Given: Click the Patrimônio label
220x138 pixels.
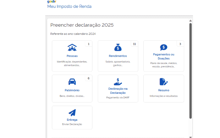Looking at the screenshot, I should click(x=72, y=90).
